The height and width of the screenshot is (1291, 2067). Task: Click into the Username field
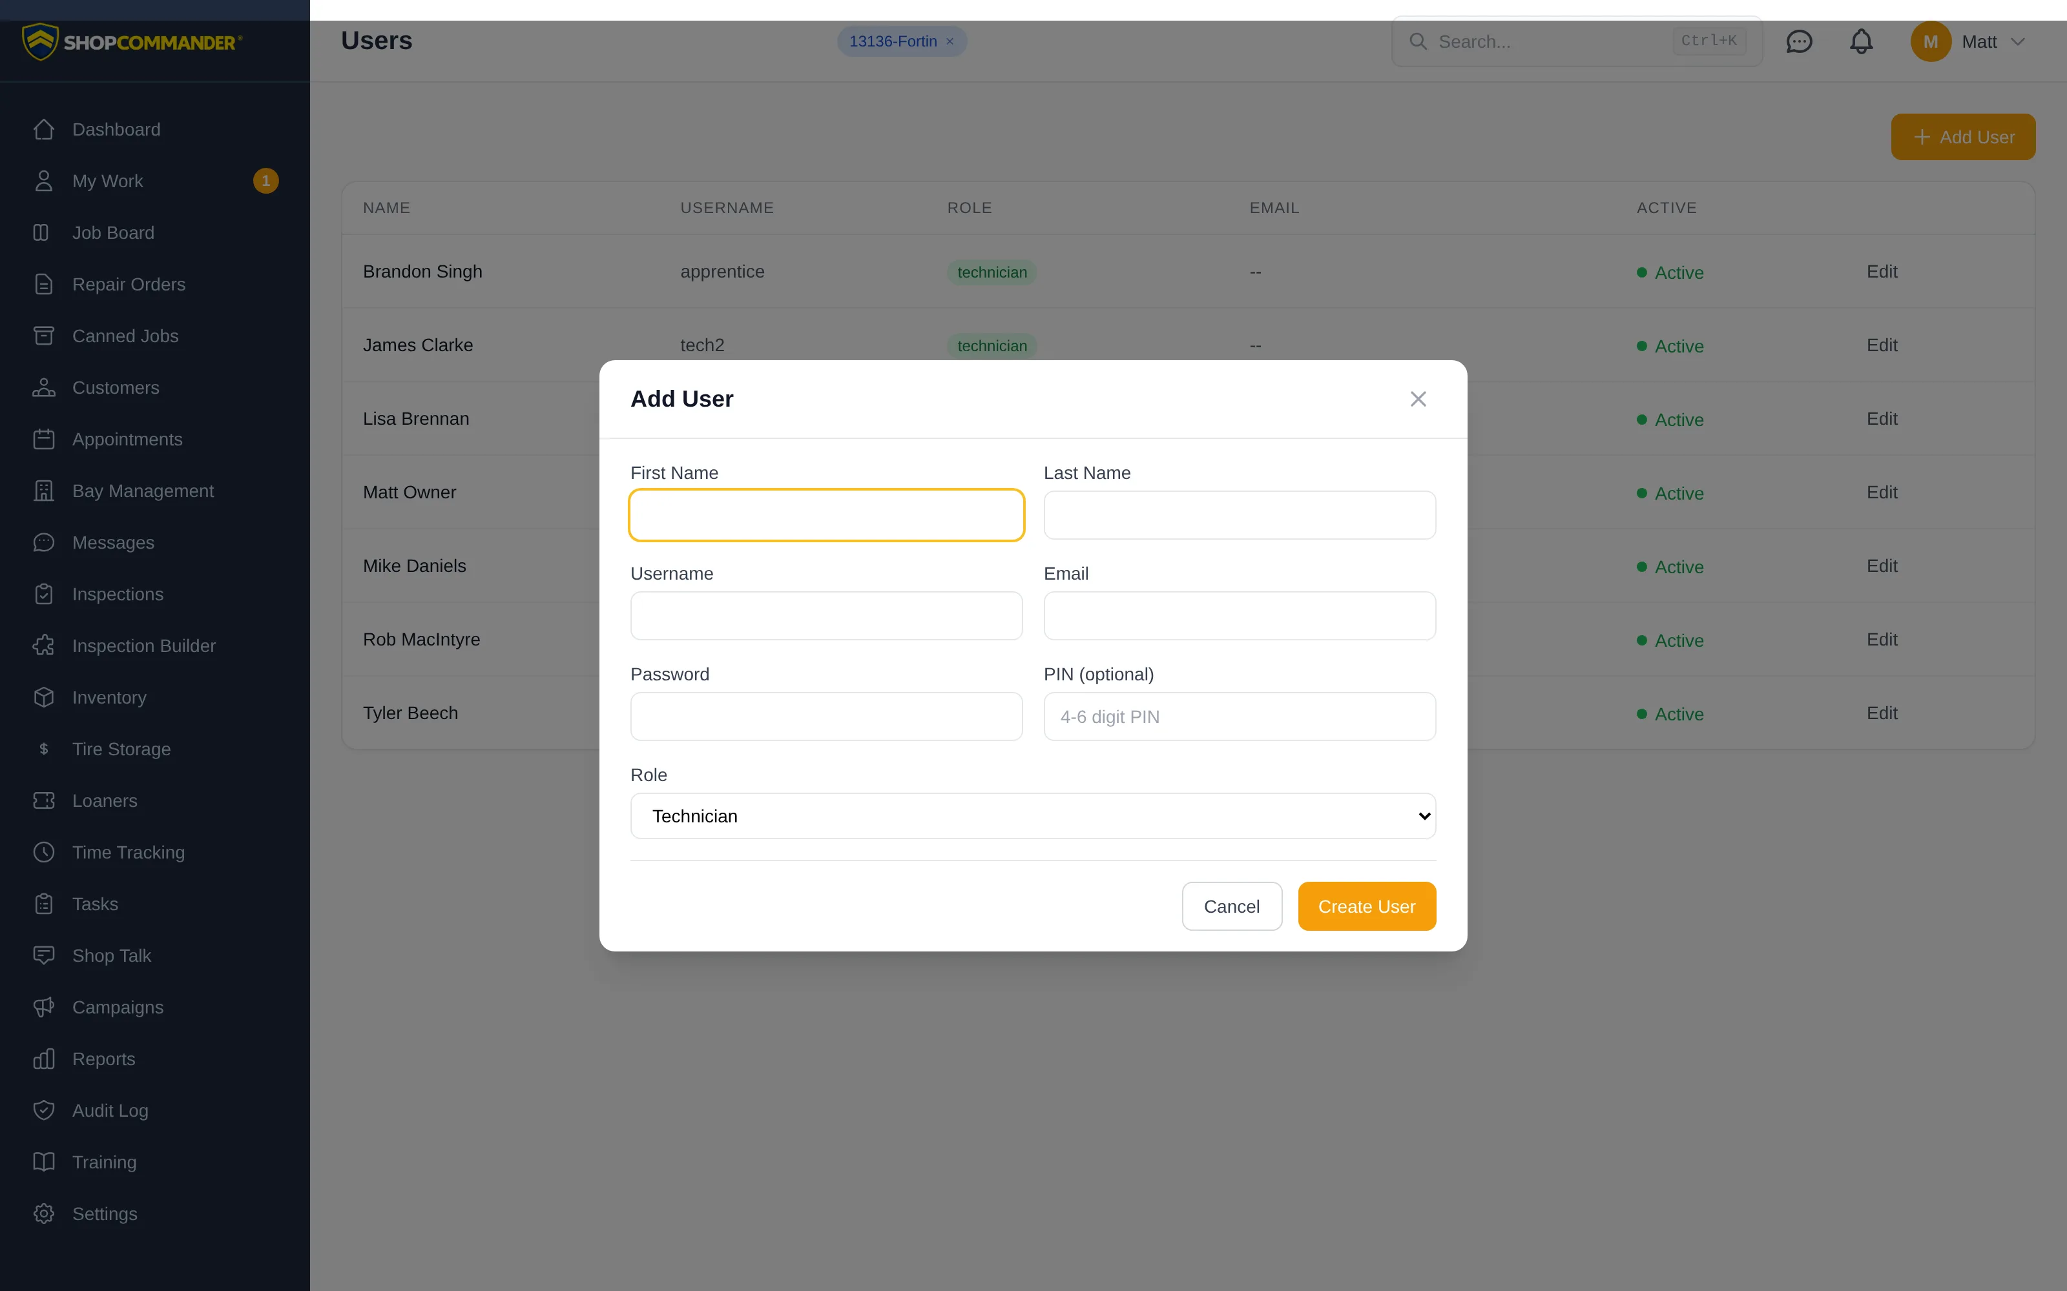point(826,616)
